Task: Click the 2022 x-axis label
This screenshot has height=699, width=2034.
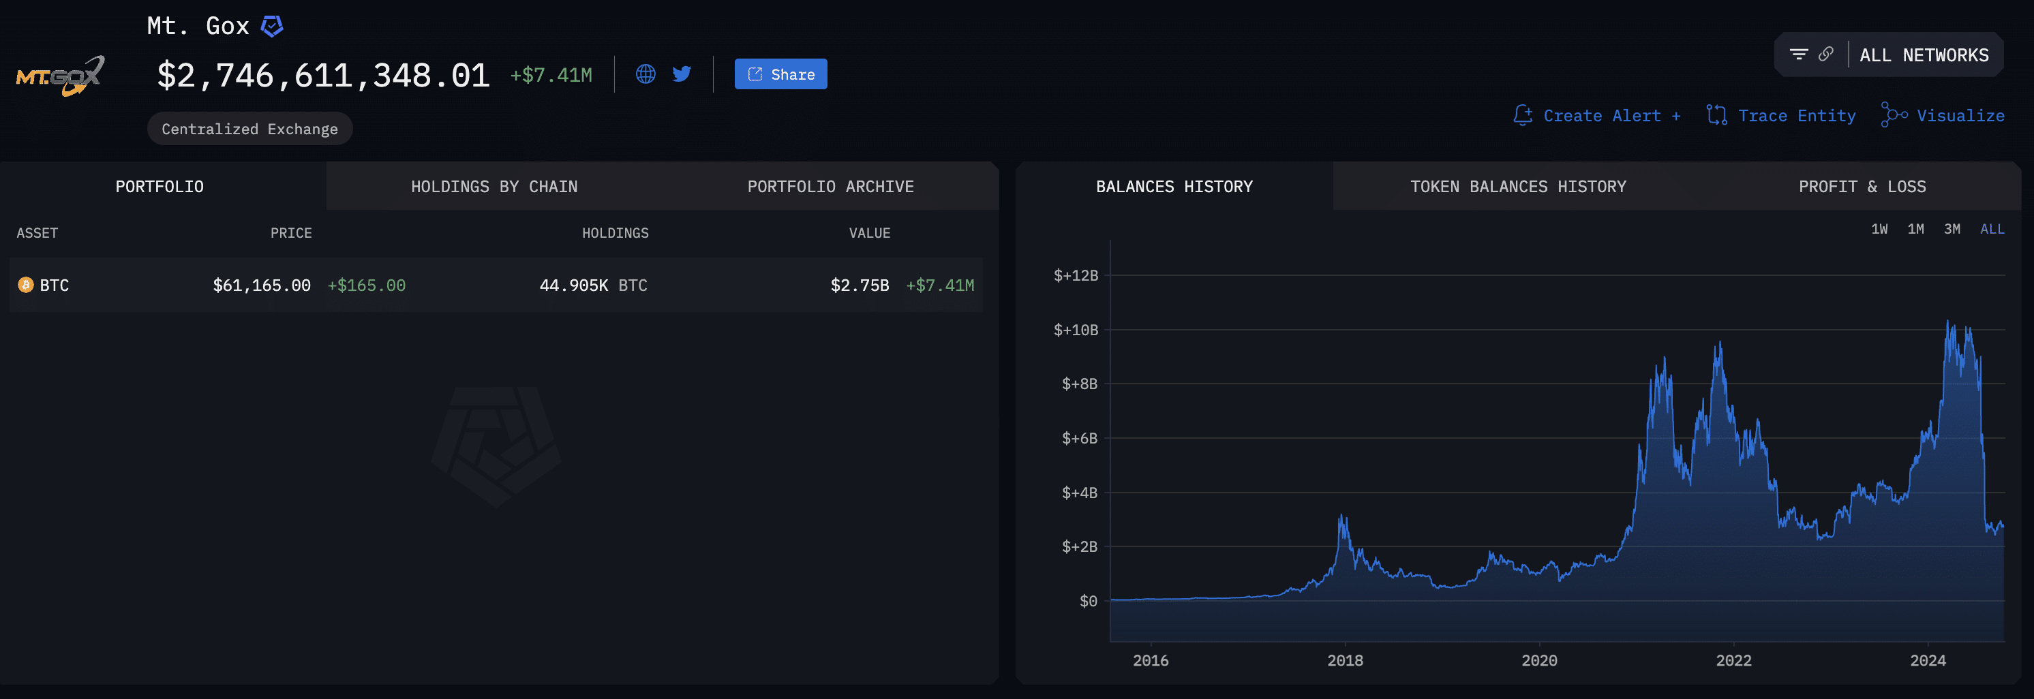Action: (1733, 660)
